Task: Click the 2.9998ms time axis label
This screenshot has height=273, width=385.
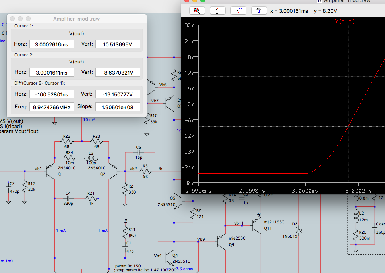Action: tap(252, 191)
